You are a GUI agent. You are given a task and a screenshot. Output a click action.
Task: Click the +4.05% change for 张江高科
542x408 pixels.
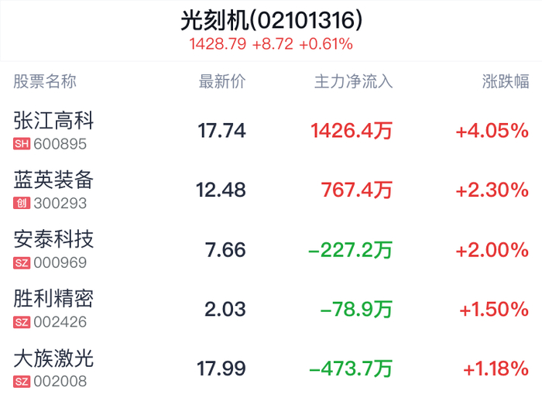point(492,131)
